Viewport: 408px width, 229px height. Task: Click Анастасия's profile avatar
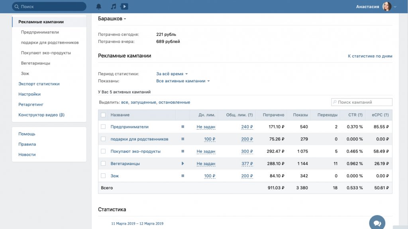pos(386,6)
